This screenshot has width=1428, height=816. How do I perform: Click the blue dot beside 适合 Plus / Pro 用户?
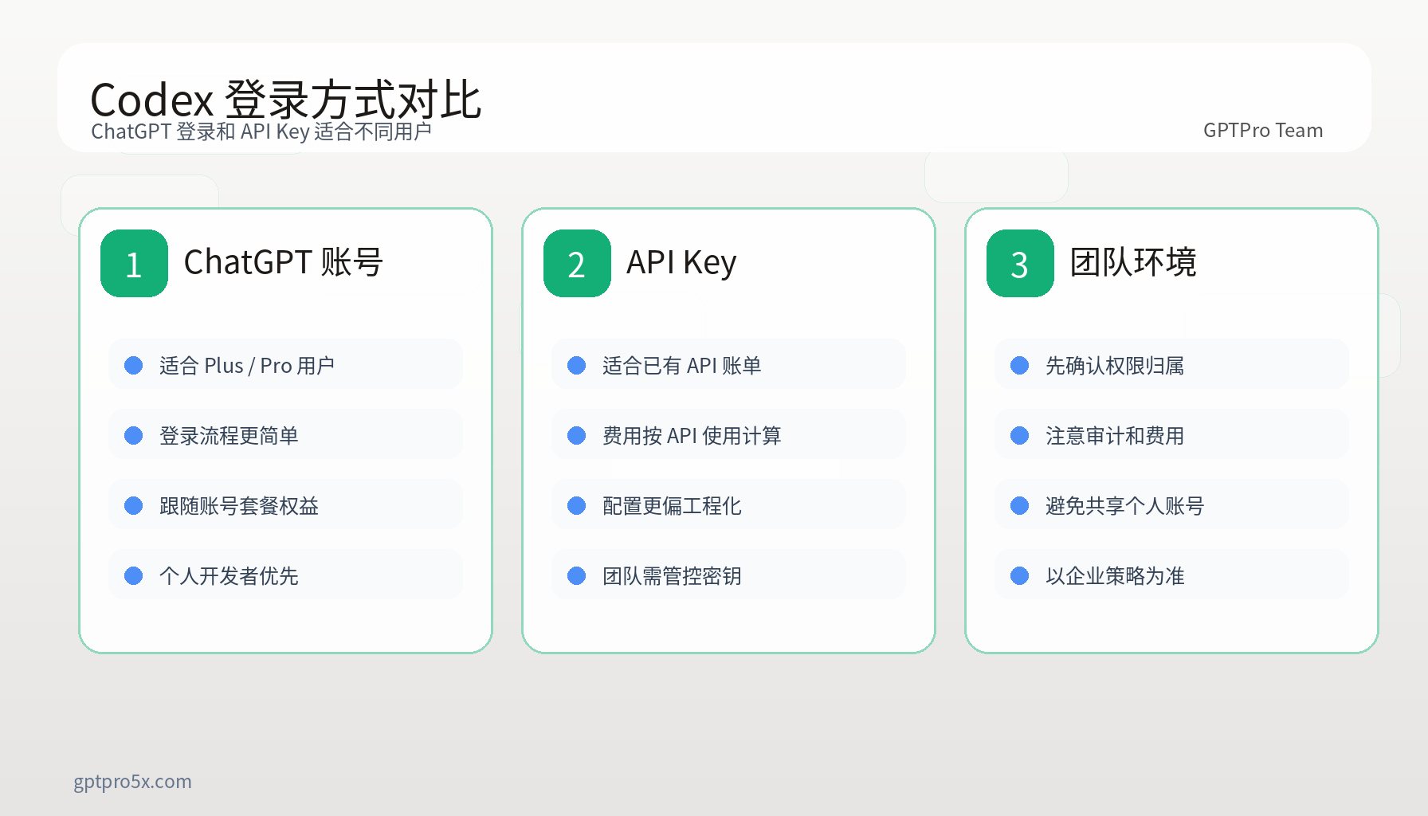tap(134, 365)
